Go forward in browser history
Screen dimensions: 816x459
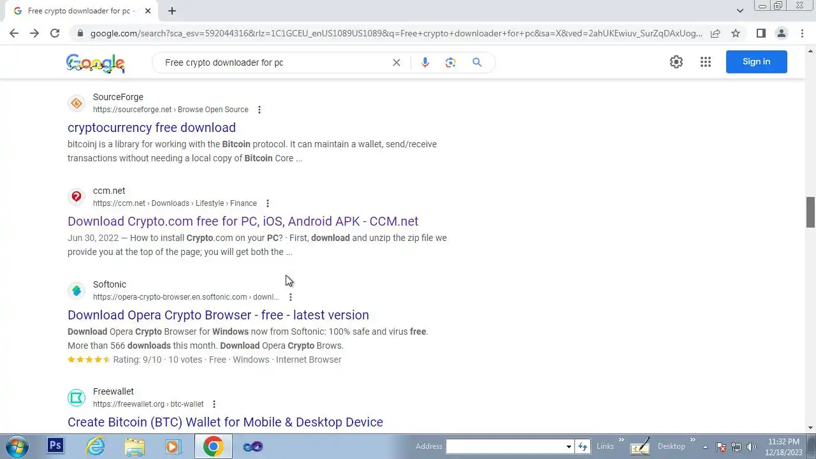tap(34, 33)
